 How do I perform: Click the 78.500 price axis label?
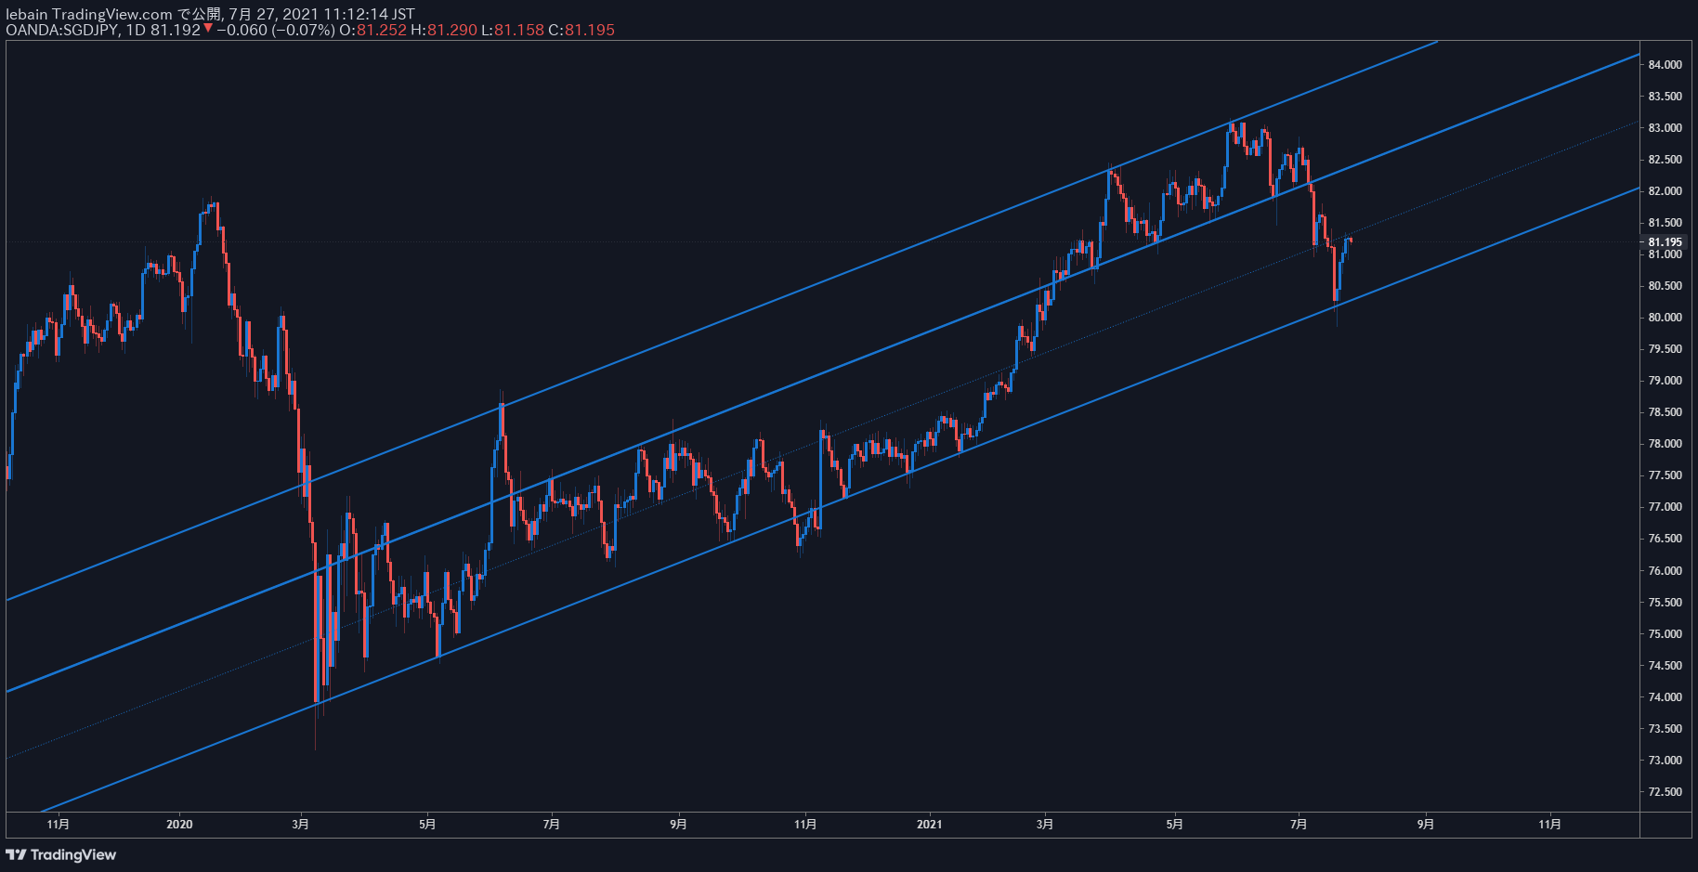1665,412
